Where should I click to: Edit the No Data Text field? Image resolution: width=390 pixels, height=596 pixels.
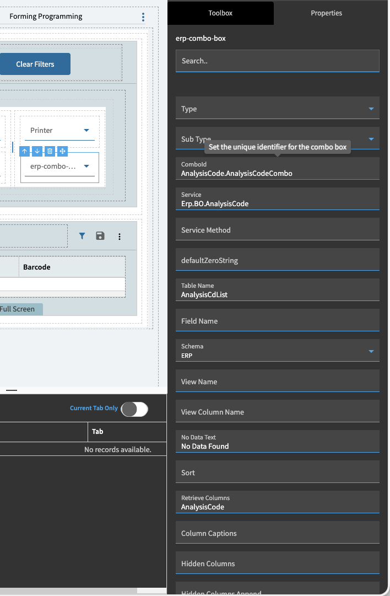coord(278,442)
